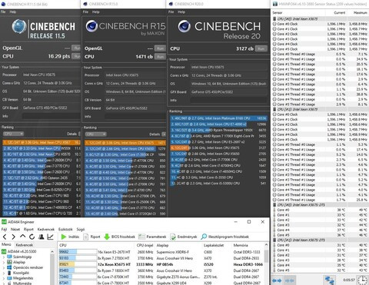Click the AIDA64 v6.20.5300 root node
Image resolution: width=369 pixels, height=285 pixels.
click(19, 251)
